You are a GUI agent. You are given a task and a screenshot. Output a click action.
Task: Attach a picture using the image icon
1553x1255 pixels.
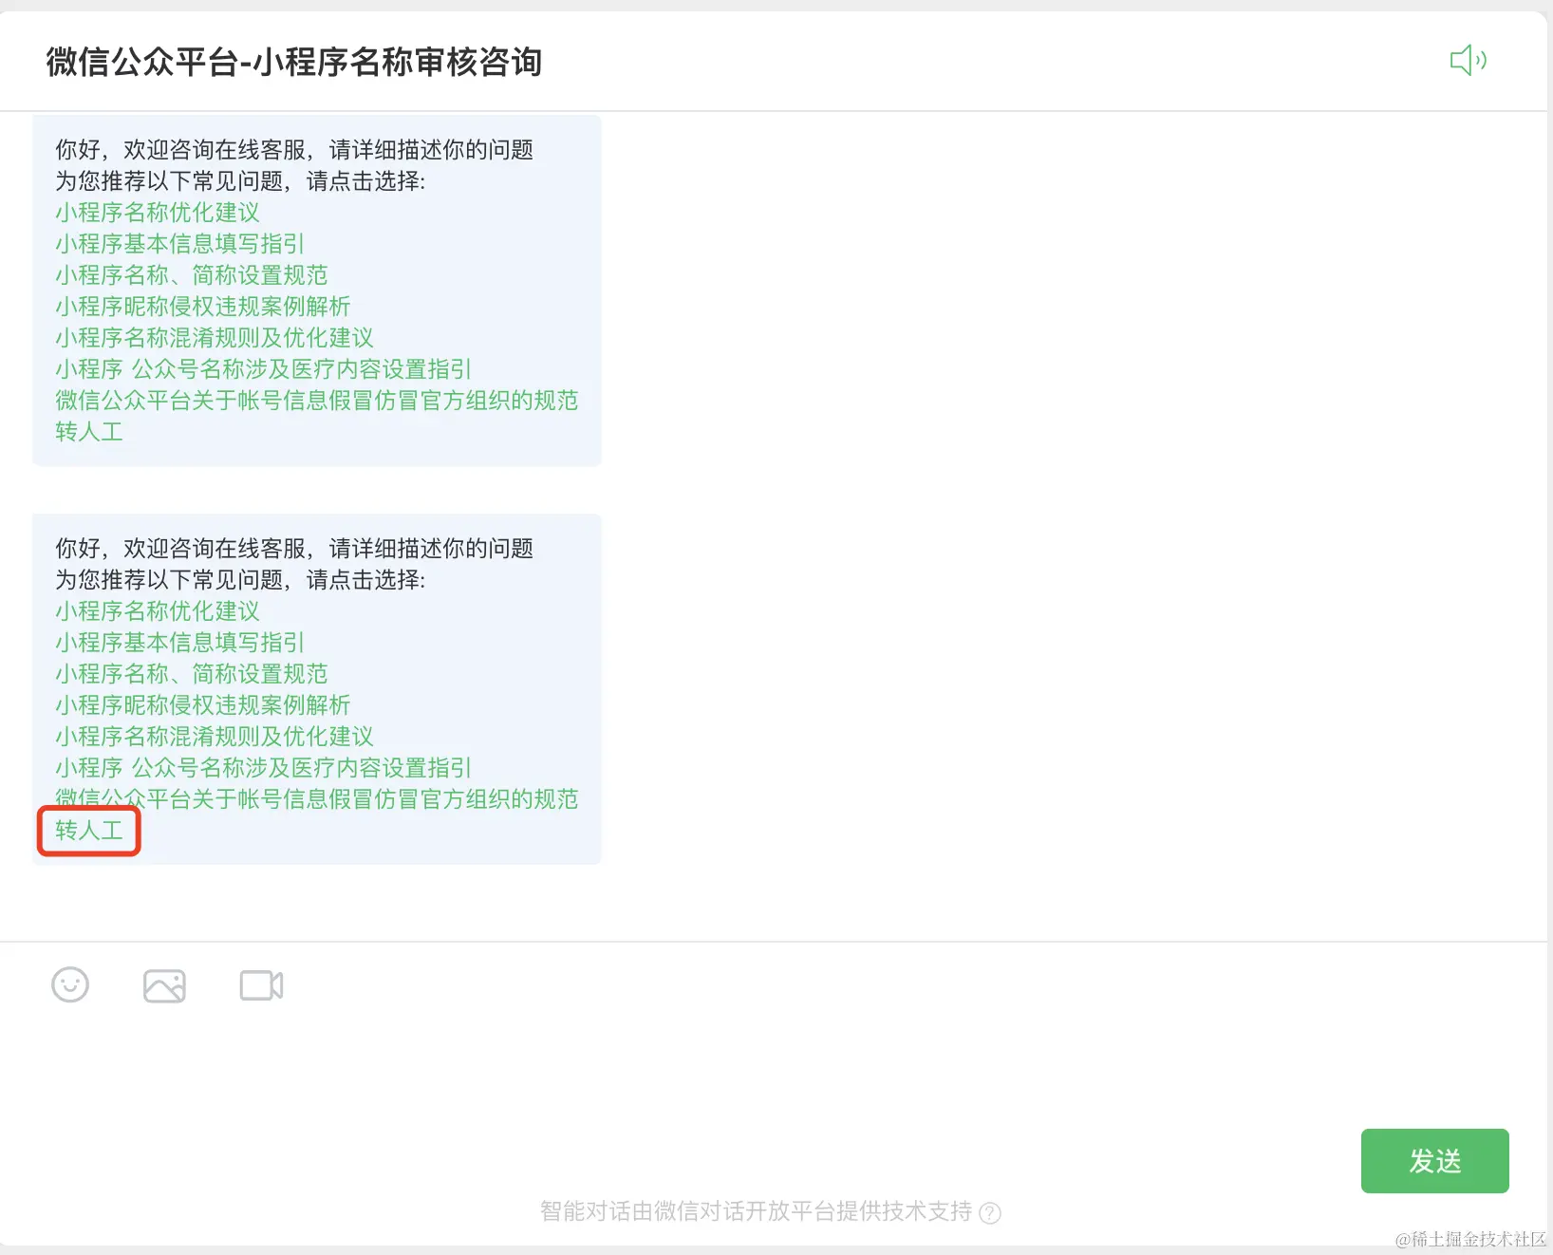tap(164, 986)
